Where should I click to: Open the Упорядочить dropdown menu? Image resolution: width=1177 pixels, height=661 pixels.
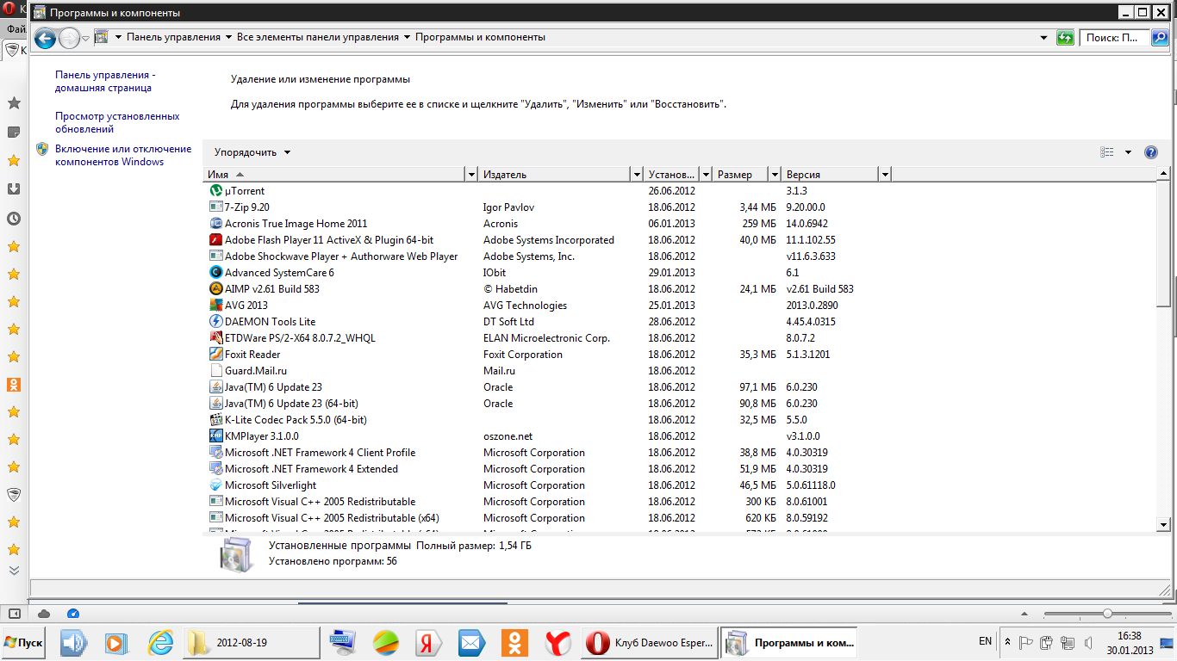pyautogui.click(x=252, y=152)
